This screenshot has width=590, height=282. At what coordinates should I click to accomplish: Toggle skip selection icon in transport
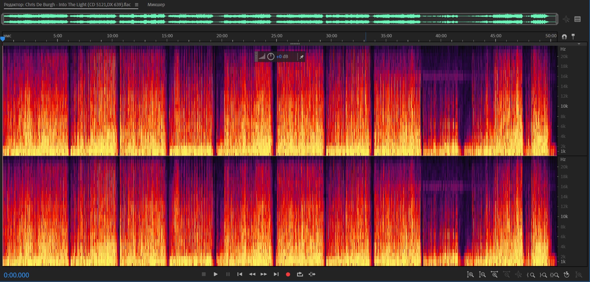tap(312, 275)
